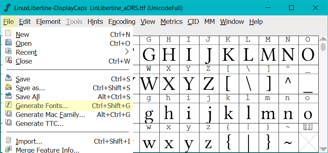Click the Import icon

click(9, 141)
